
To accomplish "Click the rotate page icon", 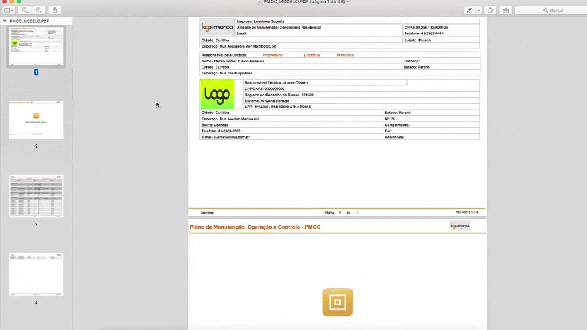I will 490,10.
